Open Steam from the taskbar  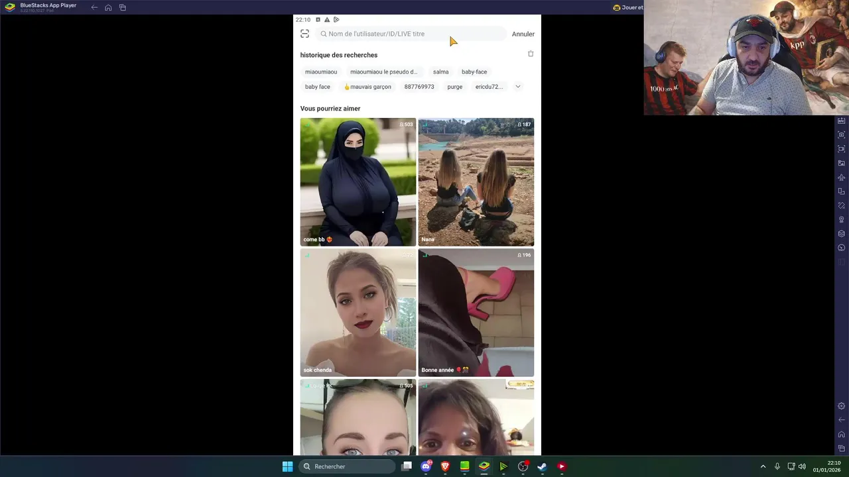click(x=542, y=466)
